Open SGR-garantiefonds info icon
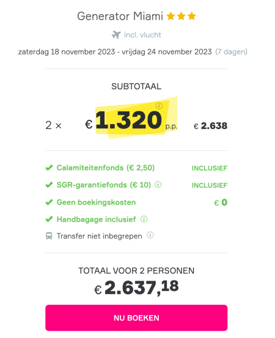The height and width of the screenshot is (338, 275). pyautogui.click(x=158, y=185)
